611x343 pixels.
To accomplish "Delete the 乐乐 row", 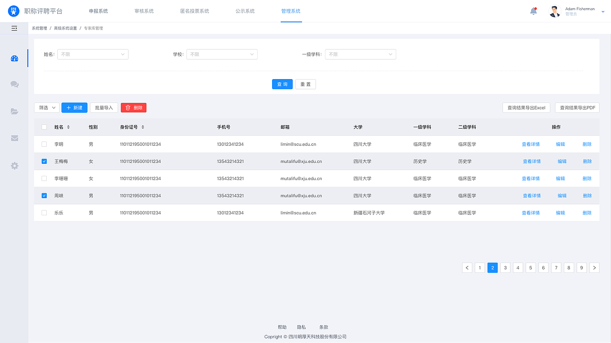I will (587, 213).
